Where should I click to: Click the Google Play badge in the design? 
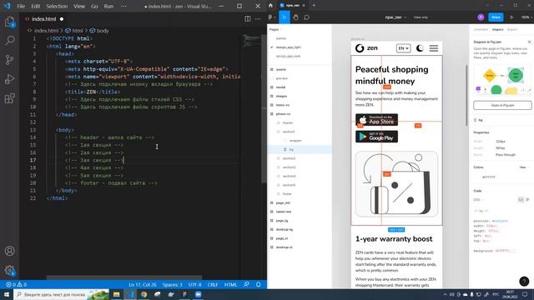(x=376, y=137)
